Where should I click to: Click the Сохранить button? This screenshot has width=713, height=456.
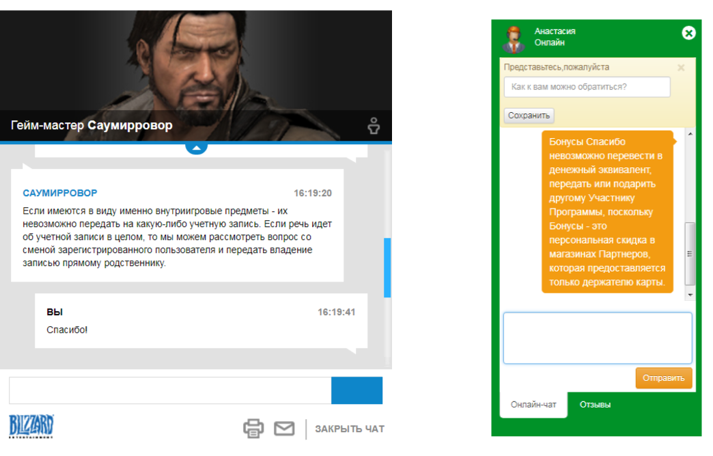pos(529,116)
